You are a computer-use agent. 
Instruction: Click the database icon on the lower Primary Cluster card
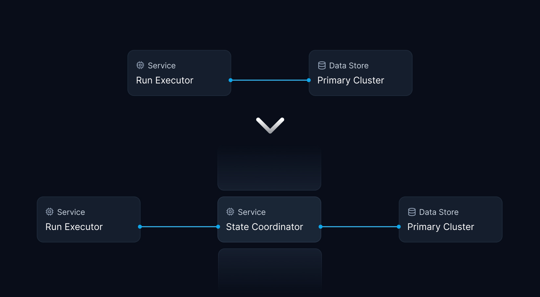coord(412,212)
